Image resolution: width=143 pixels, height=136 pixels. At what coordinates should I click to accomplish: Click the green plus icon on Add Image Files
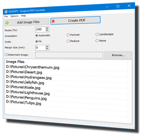[x=7, y=23]
